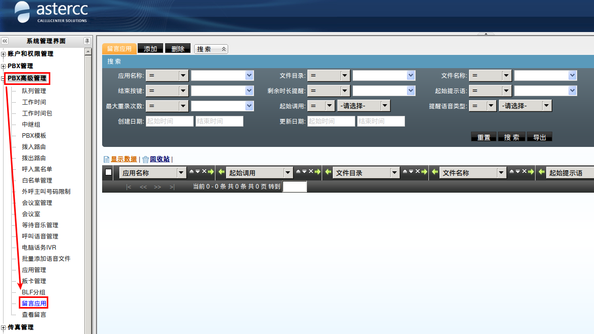Move the 应用名称 column right with the green arrow

click(x=211, y=172)
